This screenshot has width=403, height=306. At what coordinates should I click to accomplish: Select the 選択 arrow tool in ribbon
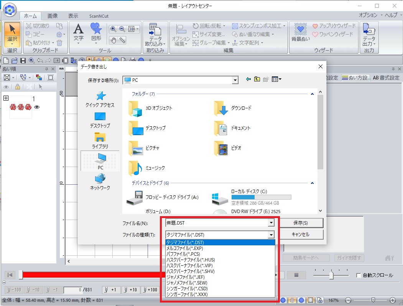[x=12, y=35]
